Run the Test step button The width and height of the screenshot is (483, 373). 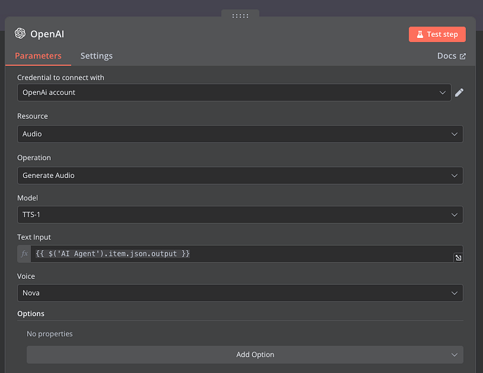(x=437, y=34)
